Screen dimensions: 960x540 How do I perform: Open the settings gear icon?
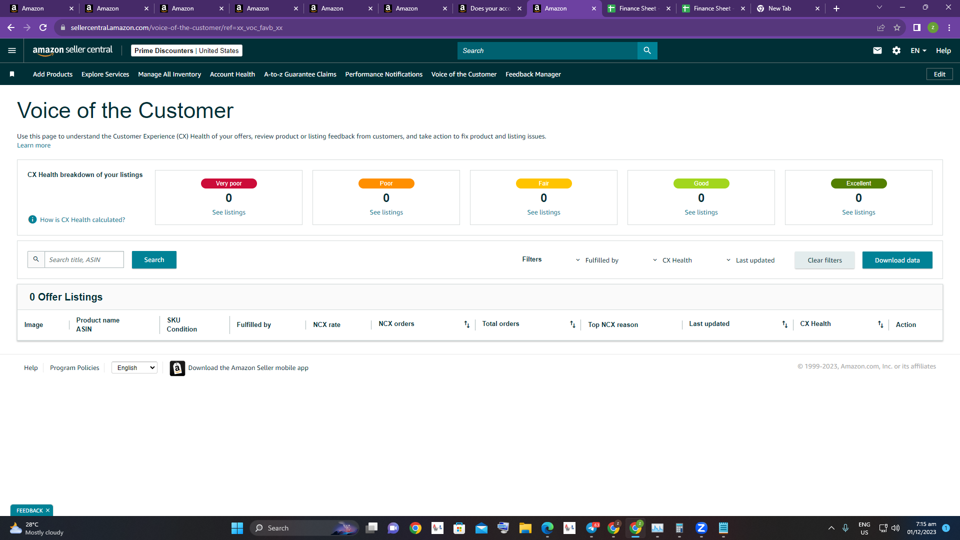[x=896, y=50]
